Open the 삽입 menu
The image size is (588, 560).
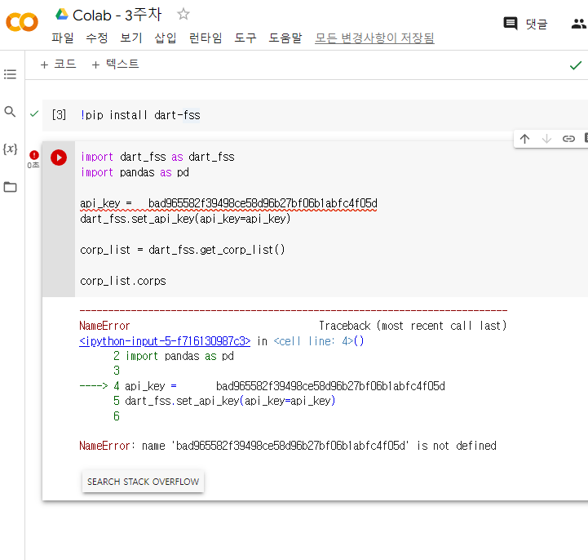coord(166,38)
